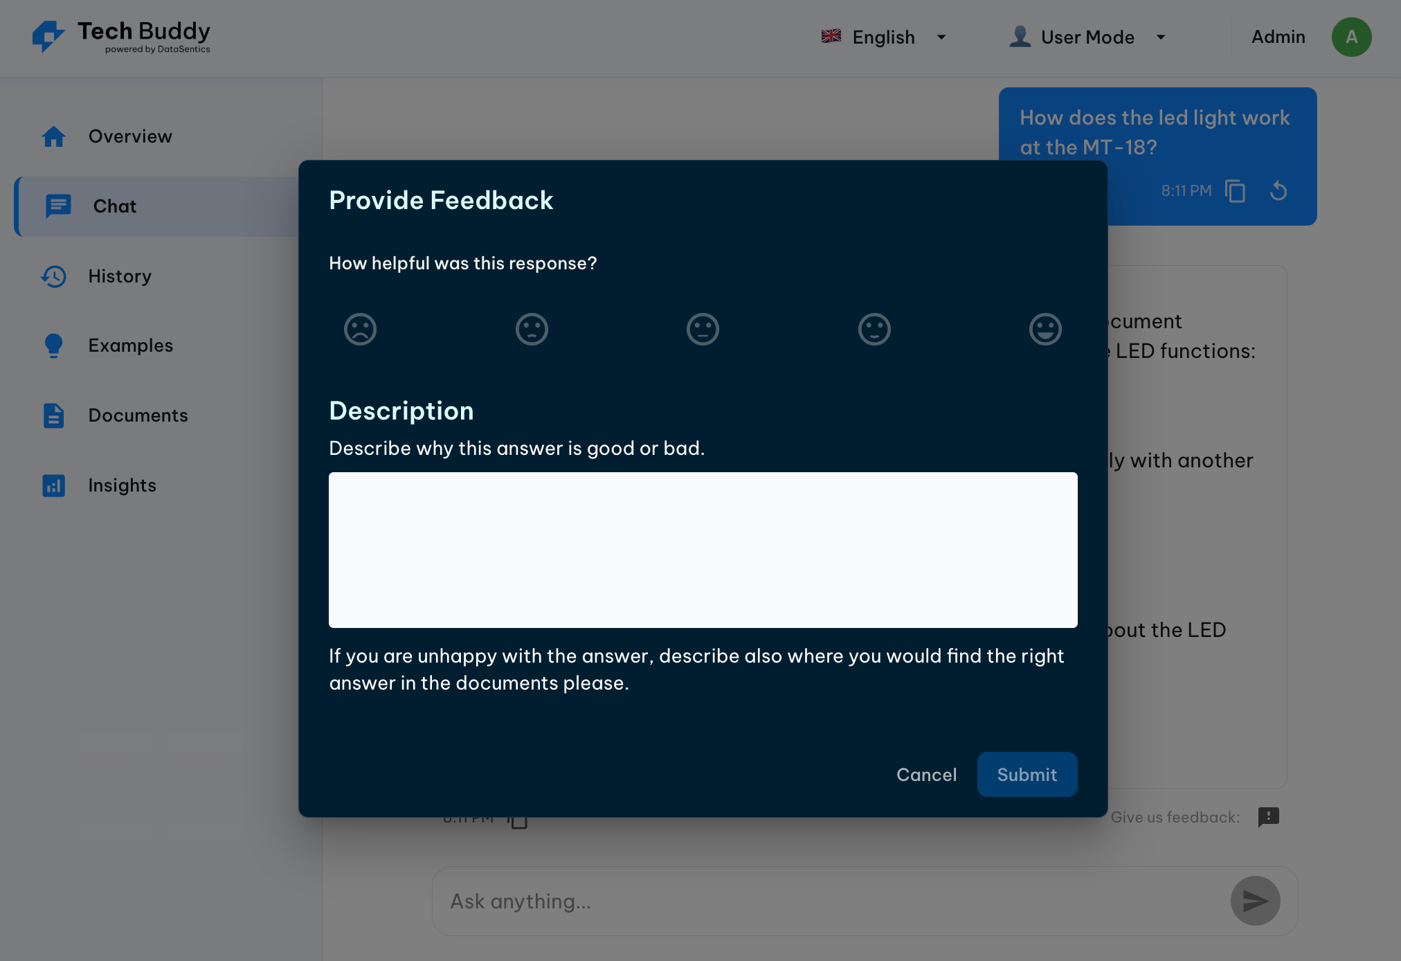Viewport: 1401px width, 961px height.
Task: Select the very sad face rating
Action: (360, 329)
